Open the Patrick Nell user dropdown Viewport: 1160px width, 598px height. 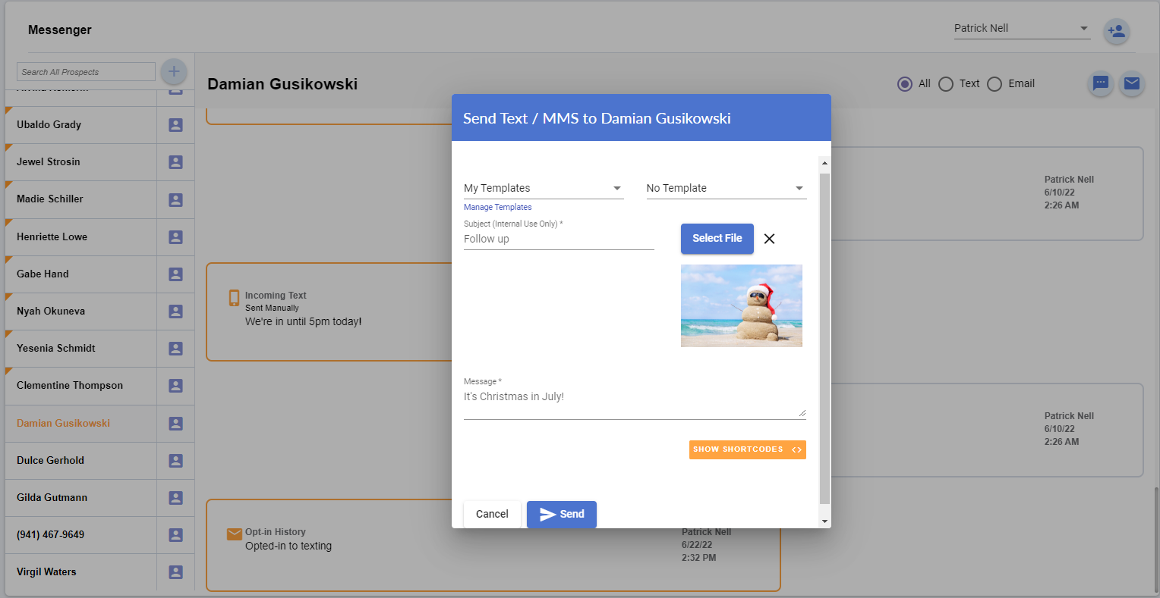tap(1021, 29)
